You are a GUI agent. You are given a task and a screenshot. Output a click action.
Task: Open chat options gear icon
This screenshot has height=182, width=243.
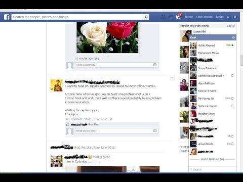tap(233, 37)
